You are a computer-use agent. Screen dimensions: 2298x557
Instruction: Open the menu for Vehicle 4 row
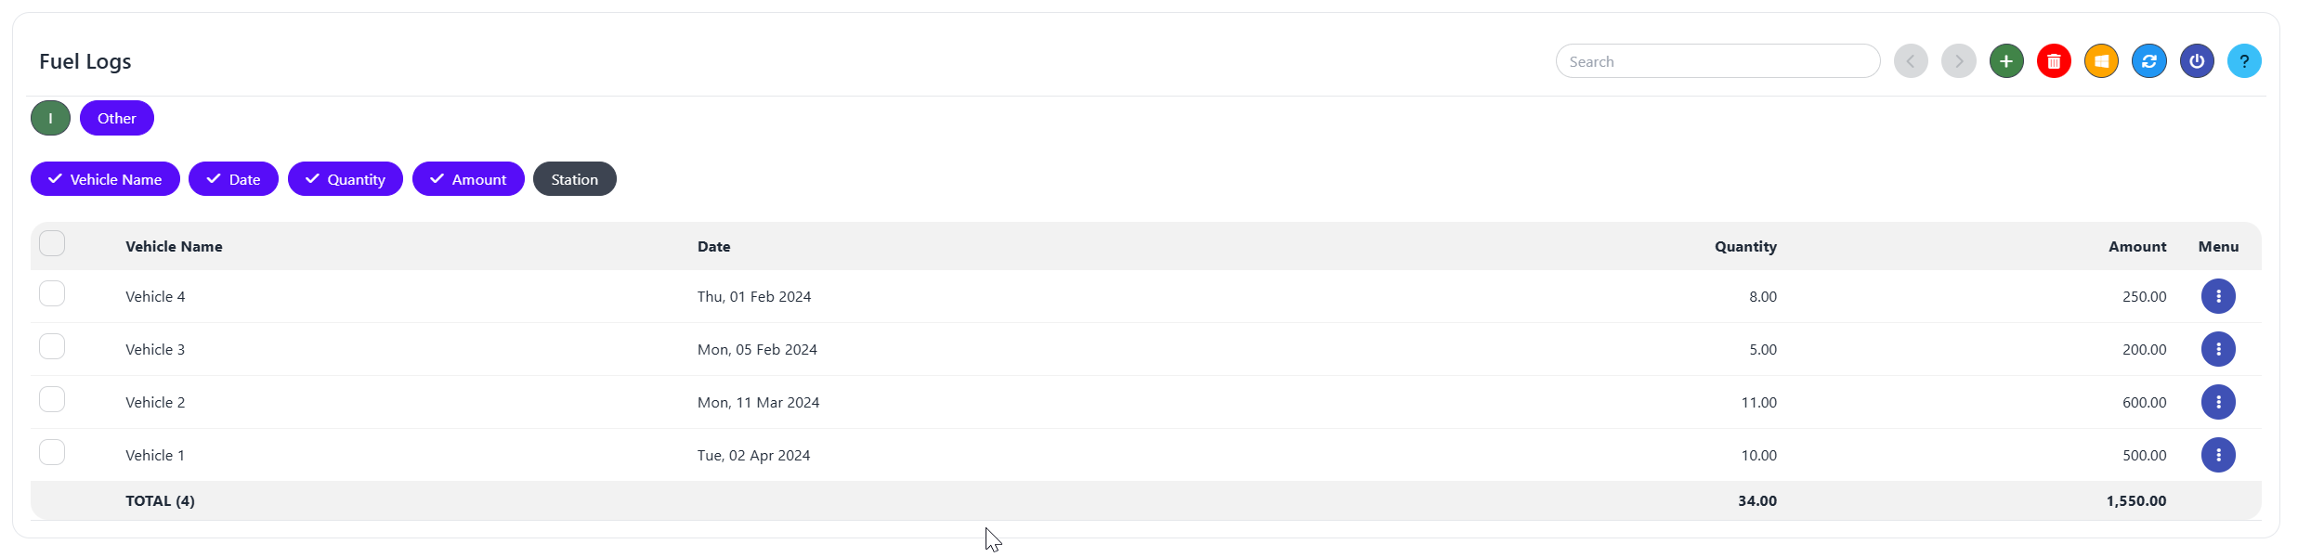pos(2218,296)
